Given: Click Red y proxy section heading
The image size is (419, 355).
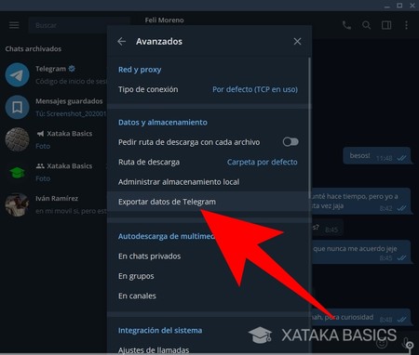Looking at the screenshot, I should click(x=140, y=70).
